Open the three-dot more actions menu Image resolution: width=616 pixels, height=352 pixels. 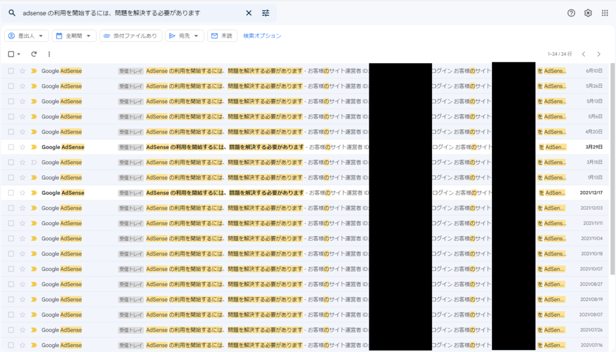(x=49, y=54)
